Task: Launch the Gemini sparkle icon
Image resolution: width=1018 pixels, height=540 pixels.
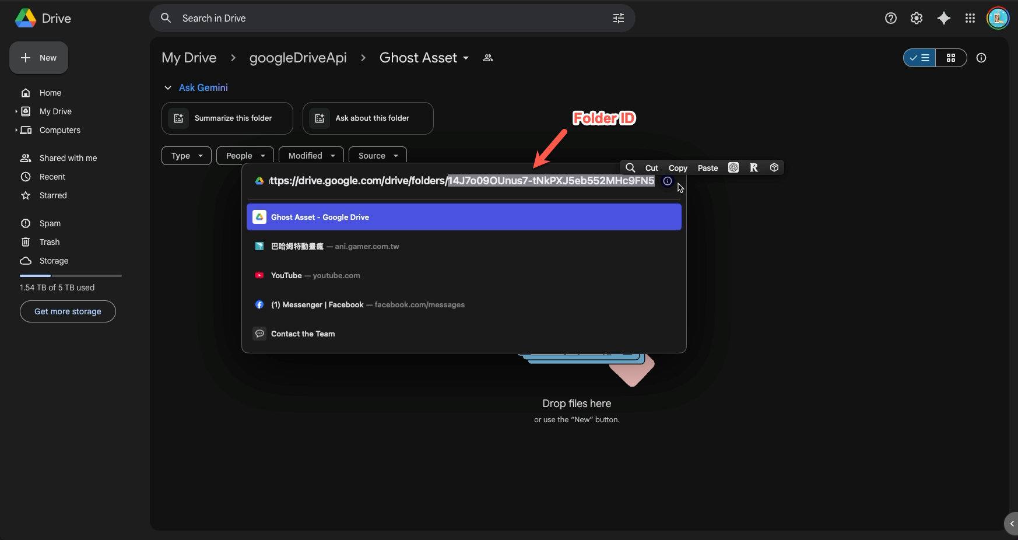Action: 944,18
